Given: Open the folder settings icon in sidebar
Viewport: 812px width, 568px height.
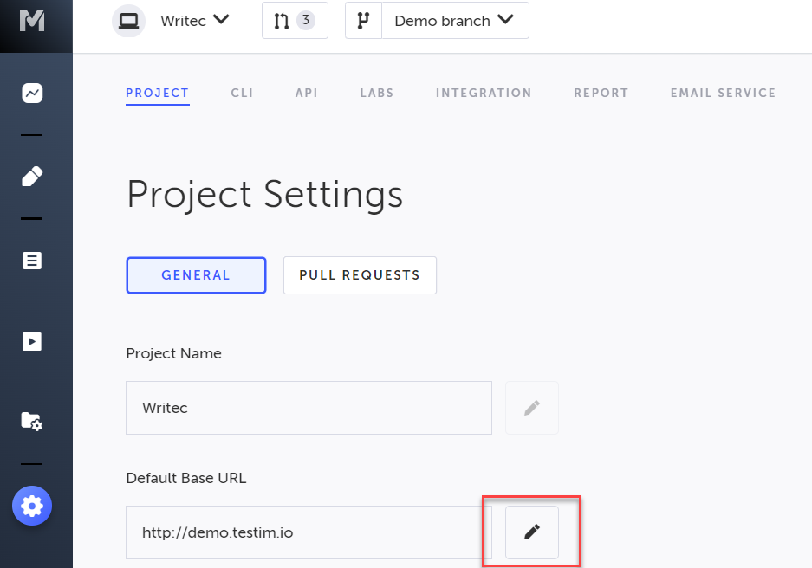Looking at the screenshot, I should [32, 422].
